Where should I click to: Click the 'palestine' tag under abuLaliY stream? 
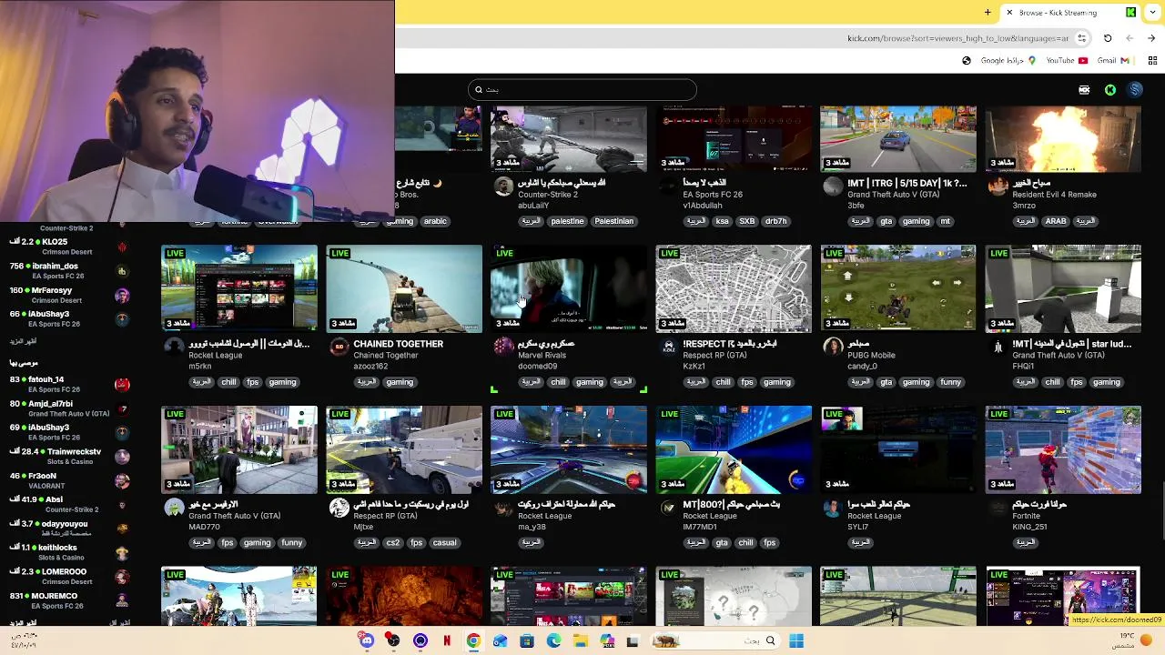pyautogui.click(x=567, y=221)
